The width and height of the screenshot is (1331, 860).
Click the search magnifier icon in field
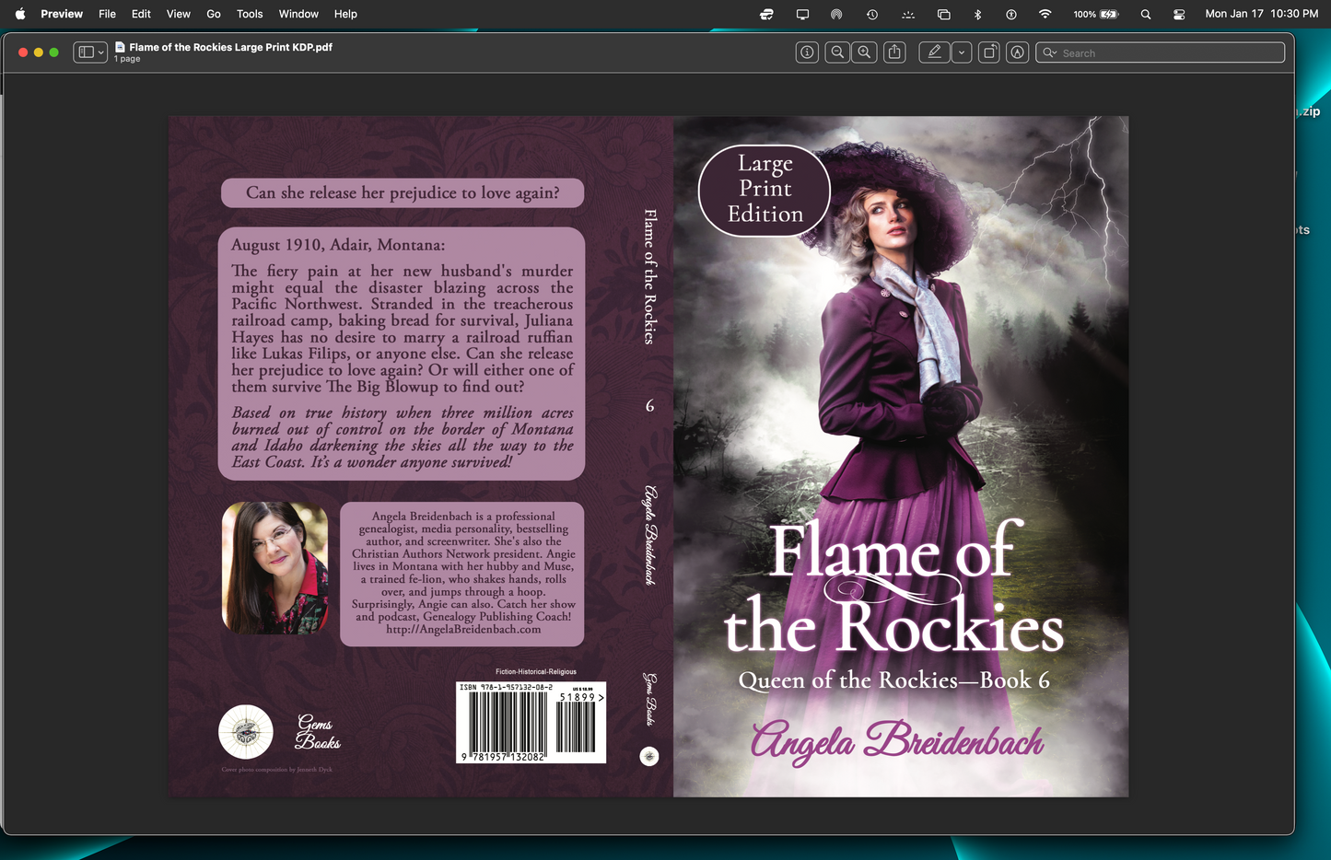click(1049, 52)
